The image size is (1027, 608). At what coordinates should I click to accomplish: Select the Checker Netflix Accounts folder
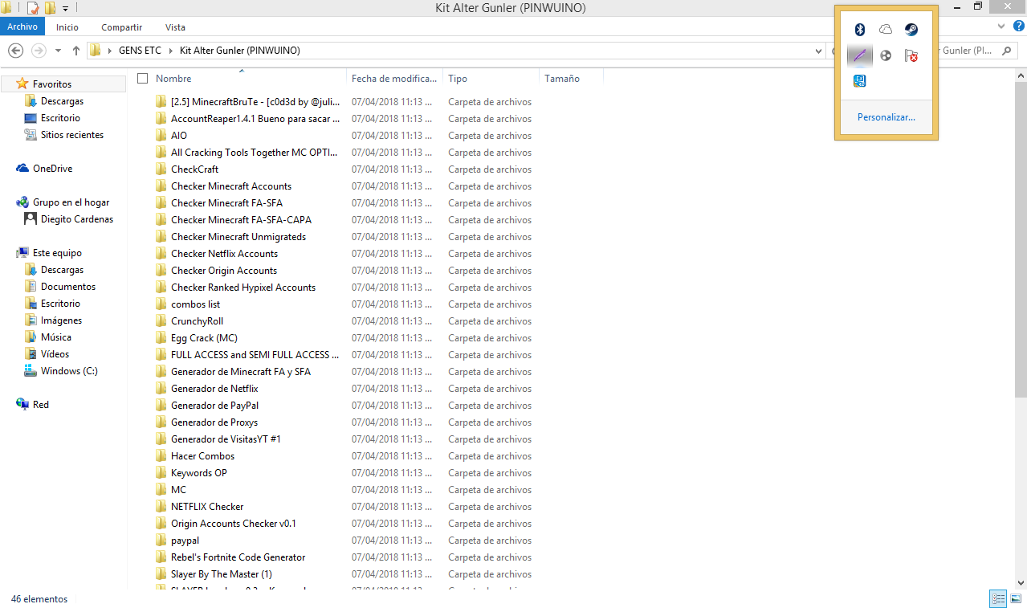click(x=224, y=254)
